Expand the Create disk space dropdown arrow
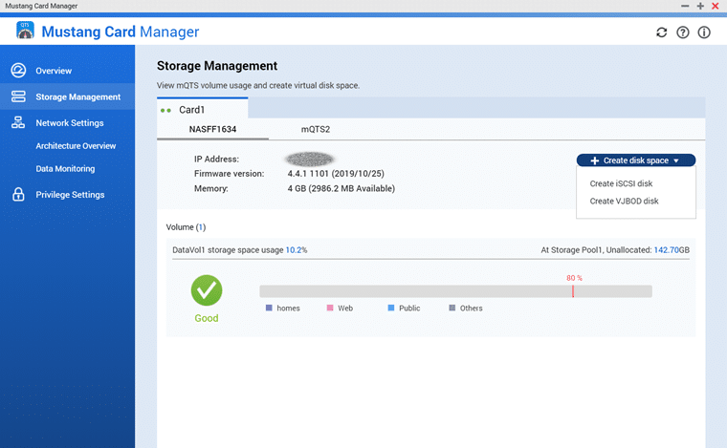Screen dimensions: 727x448 (x=676, y=160)
